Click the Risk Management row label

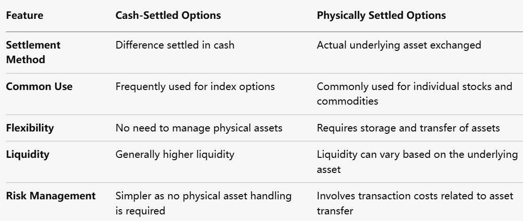click(51, 196)
